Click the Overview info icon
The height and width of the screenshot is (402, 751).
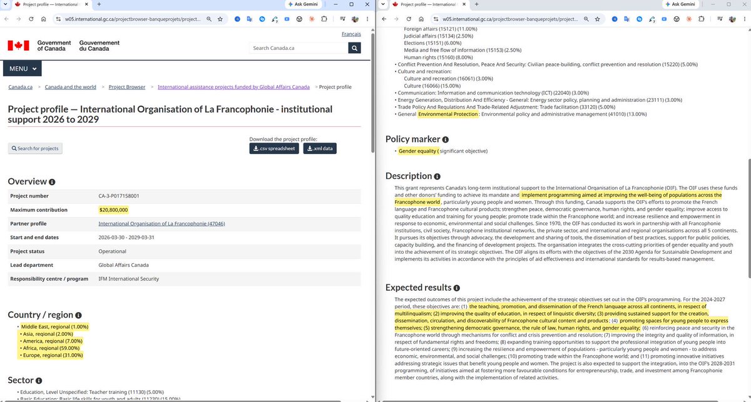[52, 182]
